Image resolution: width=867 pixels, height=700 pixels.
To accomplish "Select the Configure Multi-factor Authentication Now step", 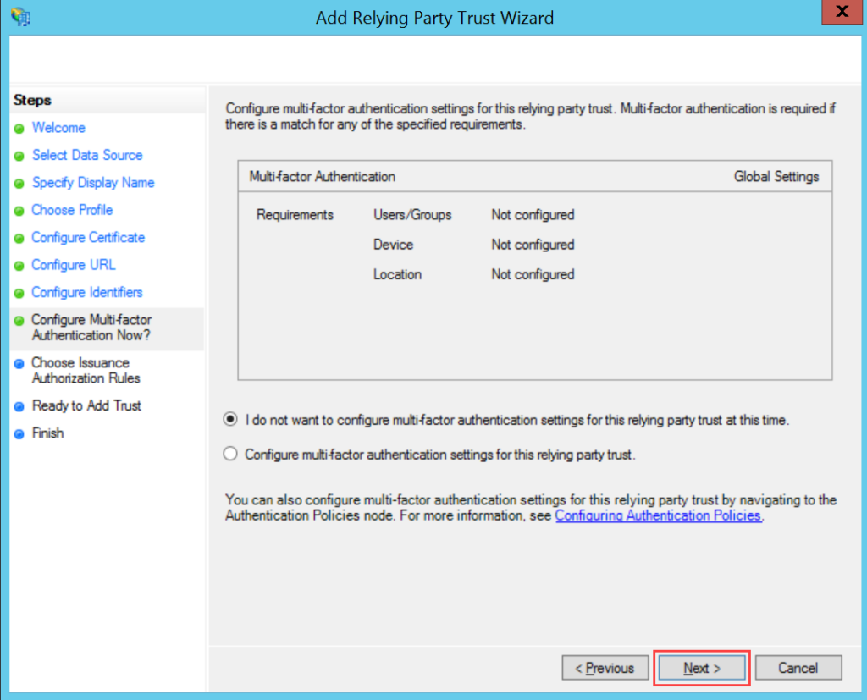I will [91, 328].
